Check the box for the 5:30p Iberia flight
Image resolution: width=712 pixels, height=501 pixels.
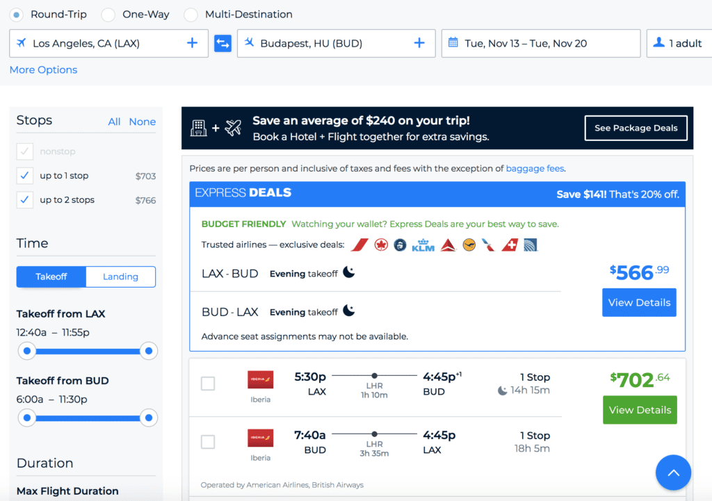click(x=208, y=383)
